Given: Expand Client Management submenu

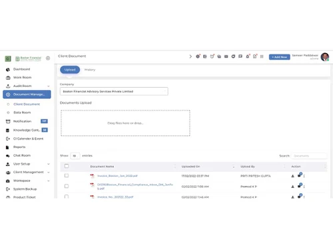Looking at the screenshot, I should pos(49,173).
